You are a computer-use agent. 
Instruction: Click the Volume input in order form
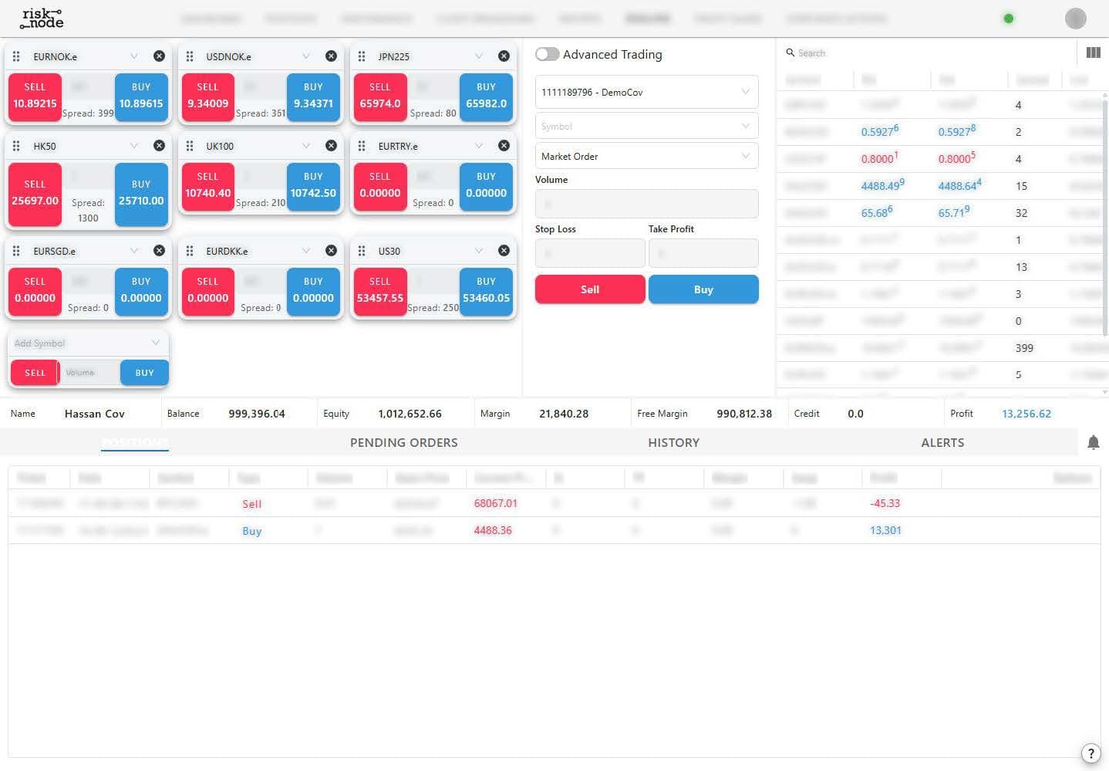[646, 204]
